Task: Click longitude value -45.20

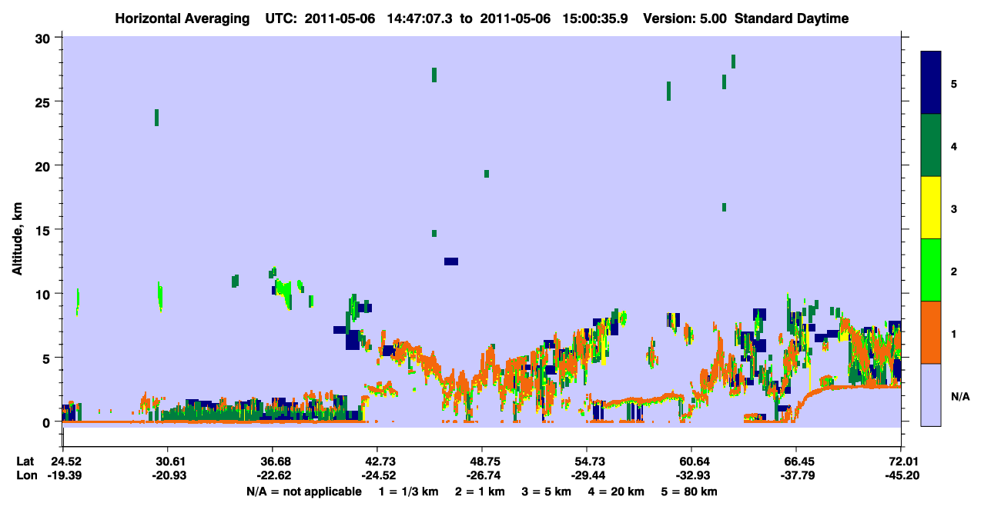Action: pyautogui.click(x=901, y=476)
